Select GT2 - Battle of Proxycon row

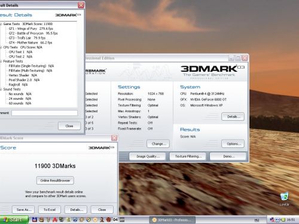coord(33,33)
